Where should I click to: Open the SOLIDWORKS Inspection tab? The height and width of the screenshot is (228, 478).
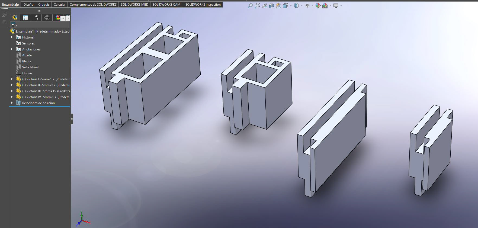coord(203,4)
